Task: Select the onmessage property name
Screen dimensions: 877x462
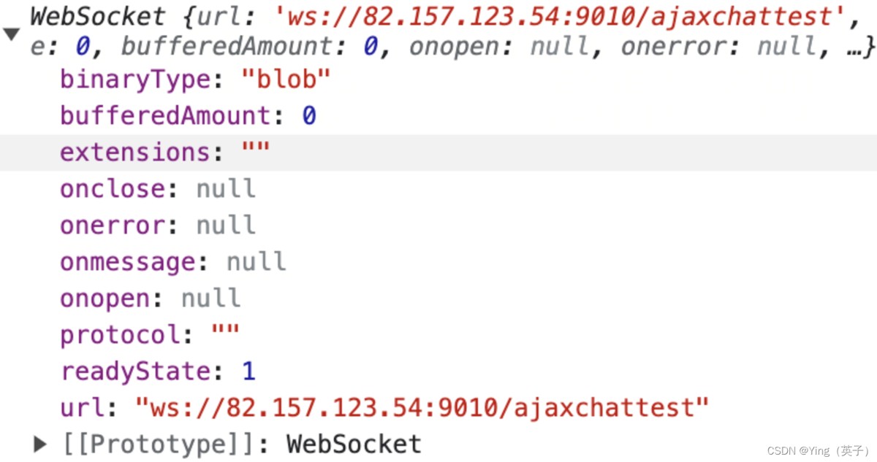Action: click(x=128, y=262)
